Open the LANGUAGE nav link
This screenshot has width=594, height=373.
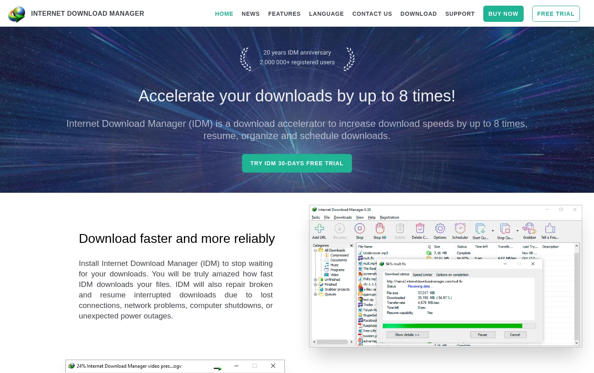(326, 14)
